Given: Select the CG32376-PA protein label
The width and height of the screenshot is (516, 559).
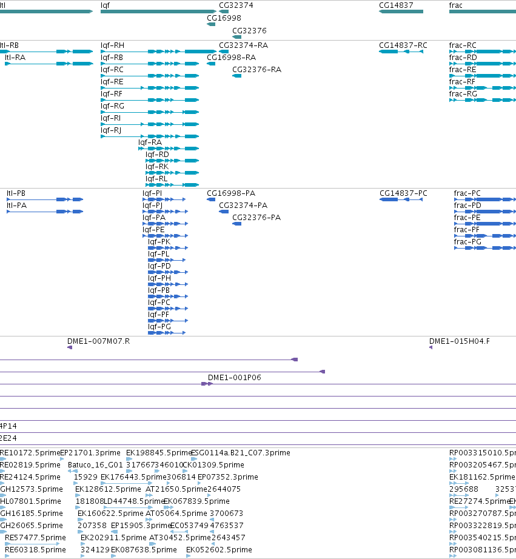Looking at the screenshot, I should [x=256, y=218].
